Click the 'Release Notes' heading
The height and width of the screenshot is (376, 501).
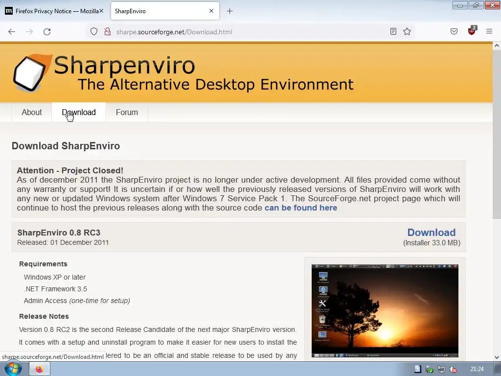[44, 316]
